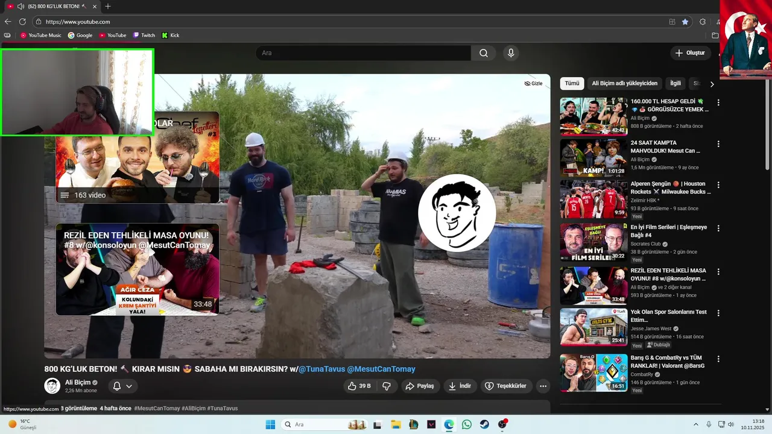
Task: Open File Explorer from the taskbar
Action: [x=396, y=424]
